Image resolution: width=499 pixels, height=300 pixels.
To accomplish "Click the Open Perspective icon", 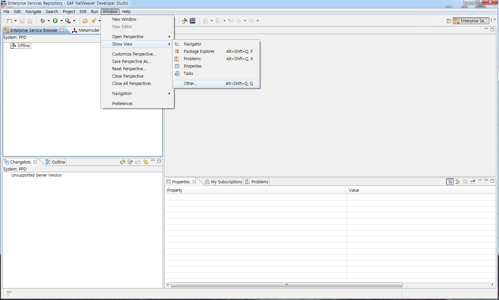I will [449, 21].
